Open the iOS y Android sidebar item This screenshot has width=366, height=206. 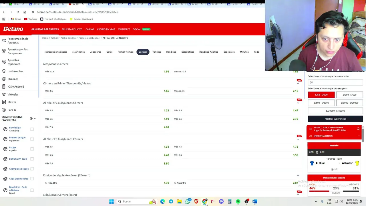tap(16, 86)
